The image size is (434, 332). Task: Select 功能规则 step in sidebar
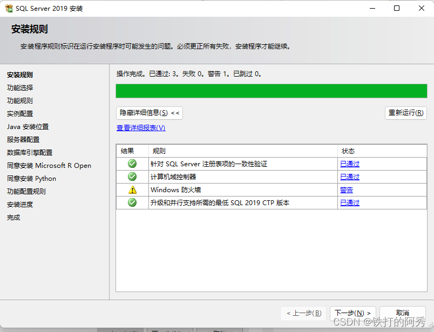(x=20, y=101)
